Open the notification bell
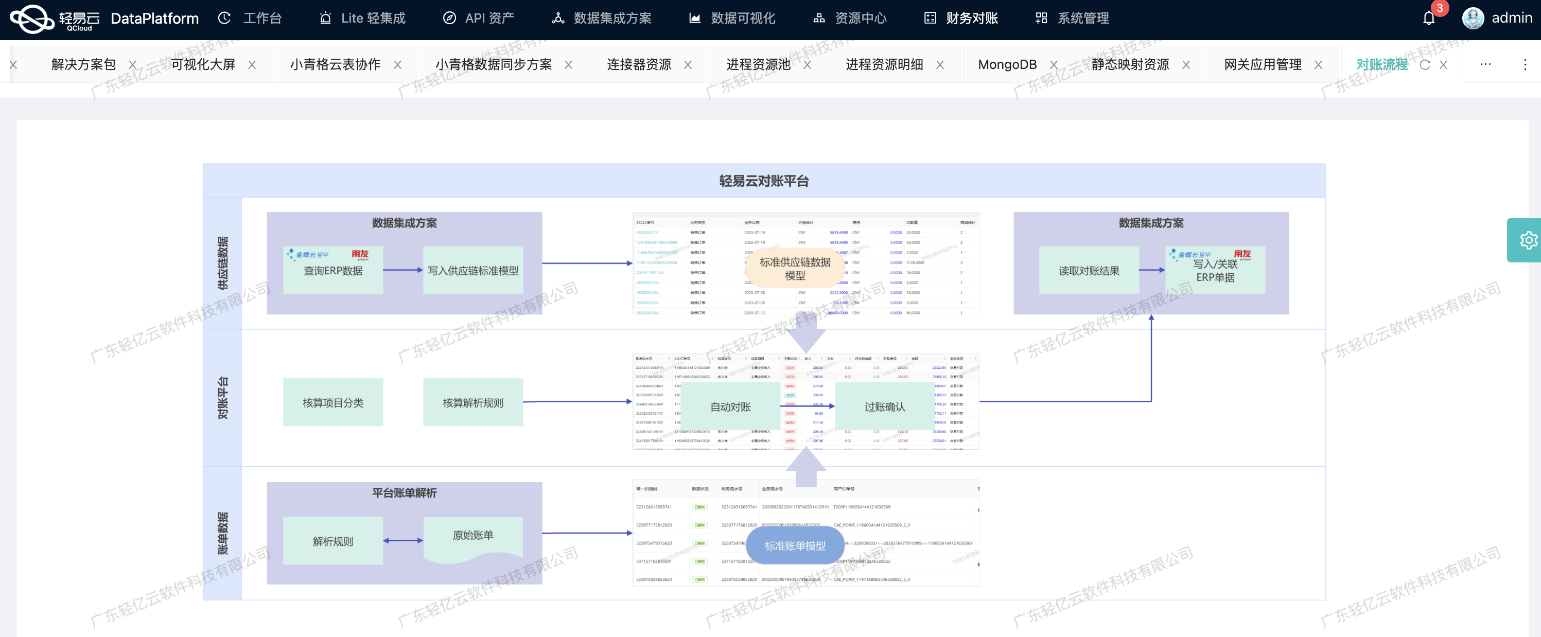This screenshot has width=1541, height=637. tap(1428, 19)
